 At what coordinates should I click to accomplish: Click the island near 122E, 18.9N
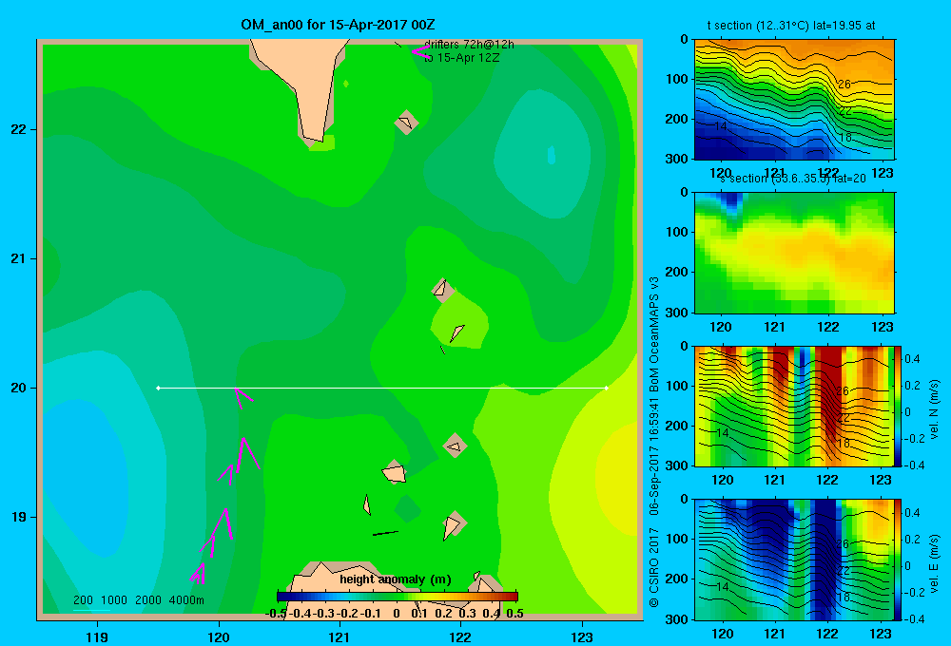coord(453,525)
